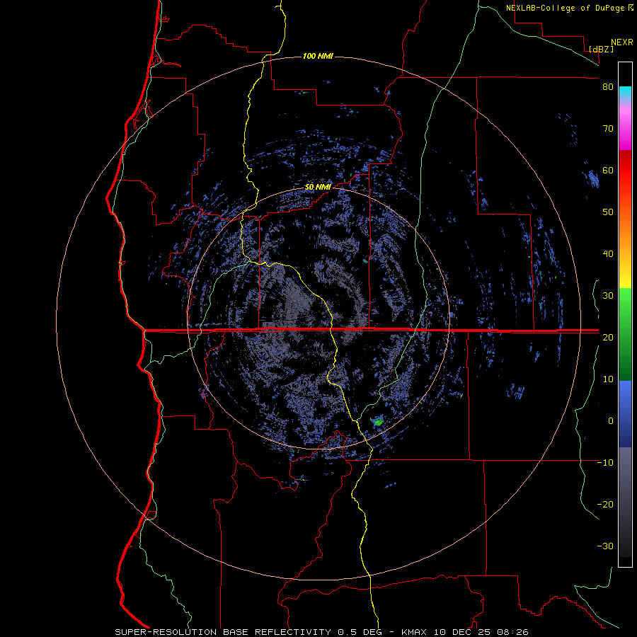Click the 100 NMI range ring label

318,56
